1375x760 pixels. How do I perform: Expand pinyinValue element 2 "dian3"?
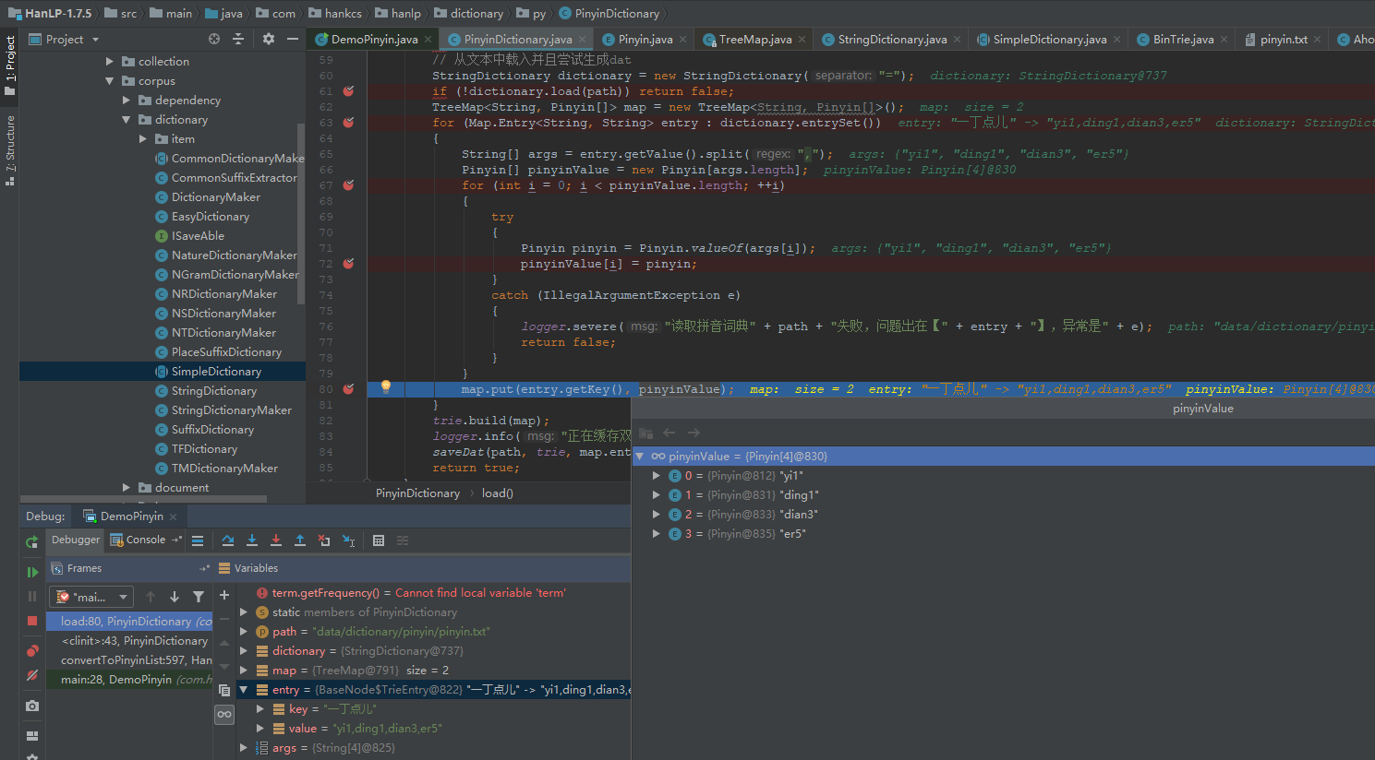pos(657,515)
